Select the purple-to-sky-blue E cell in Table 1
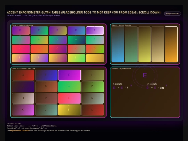Viewport: 188px width, 141px height. pyautogui.click(x=76, y=31)
